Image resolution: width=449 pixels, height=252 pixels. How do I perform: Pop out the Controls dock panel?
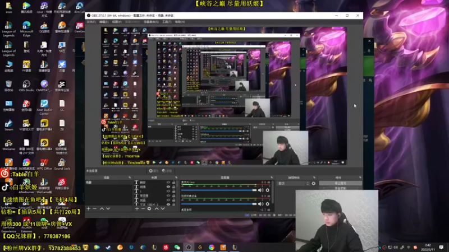(360, 178)
